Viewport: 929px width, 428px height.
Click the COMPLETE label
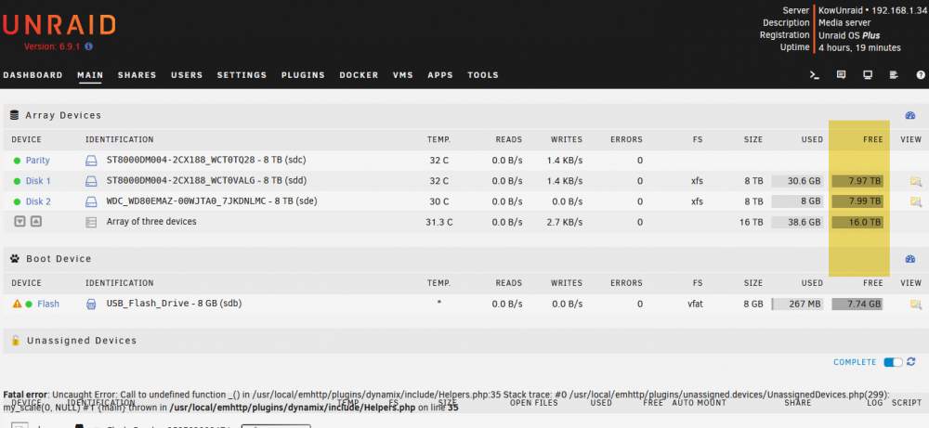click(x=855, y=362)
